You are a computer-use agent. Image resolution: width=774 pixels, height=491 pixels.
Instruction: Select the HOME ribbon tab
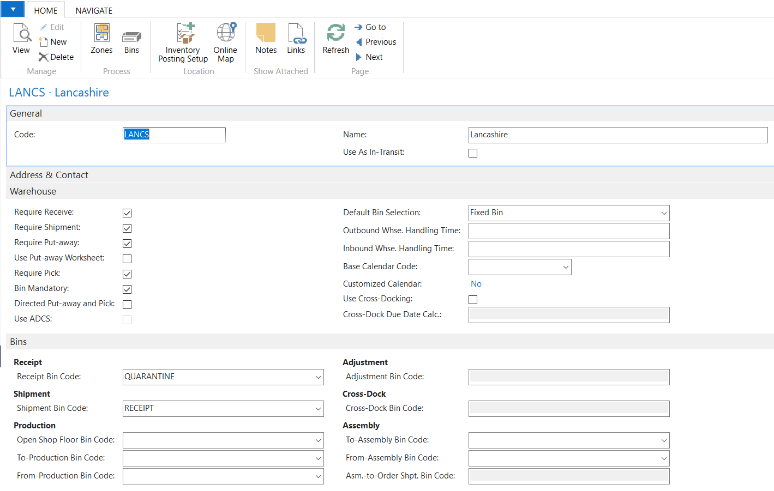46,10
